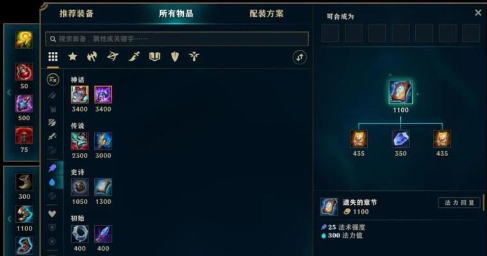Collapse upper left sidebar with arrow
The height and width of the screenshot is (256, 487).
tap(9, 92)
